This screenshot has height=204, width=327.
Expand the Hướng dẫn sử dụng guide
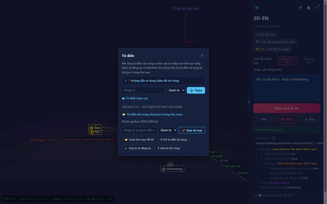tap(163, 81)
